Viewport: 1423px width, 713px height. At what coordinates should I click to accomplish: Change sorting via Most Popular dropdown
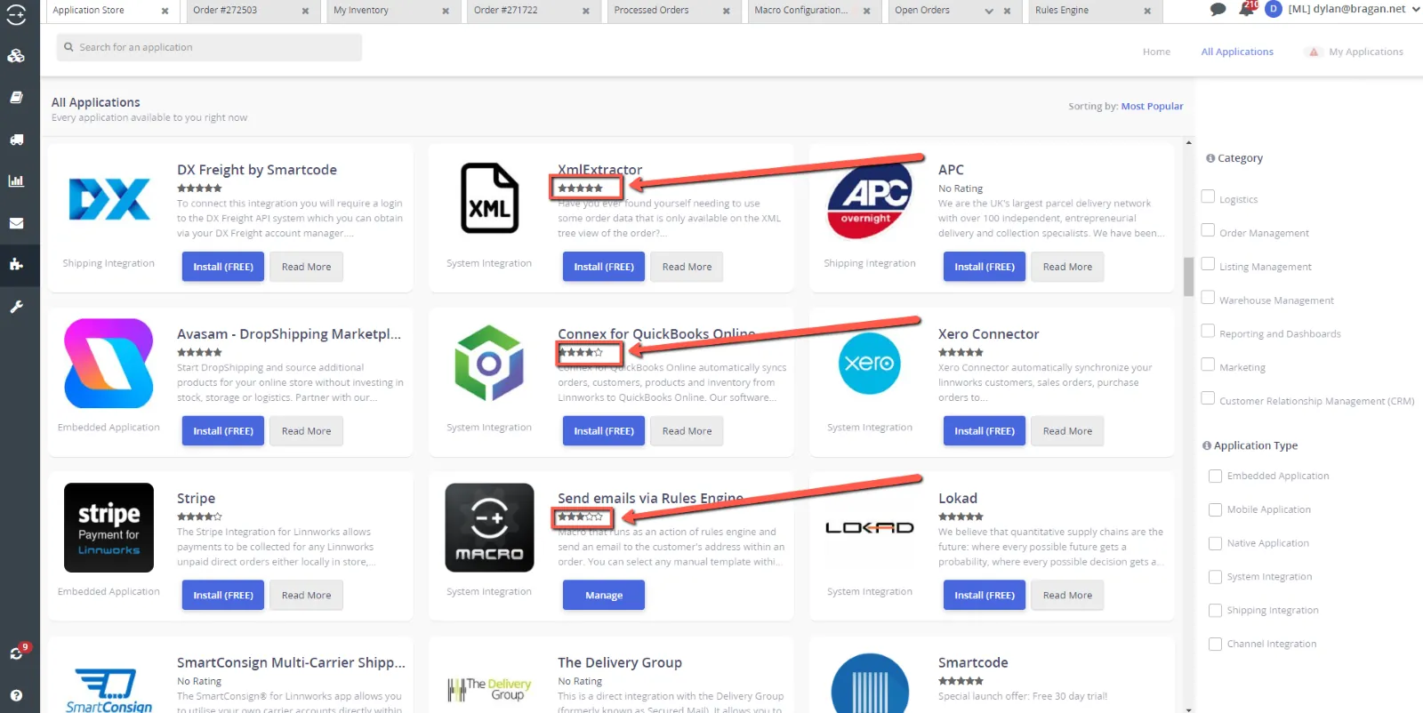pos(1152,106)
